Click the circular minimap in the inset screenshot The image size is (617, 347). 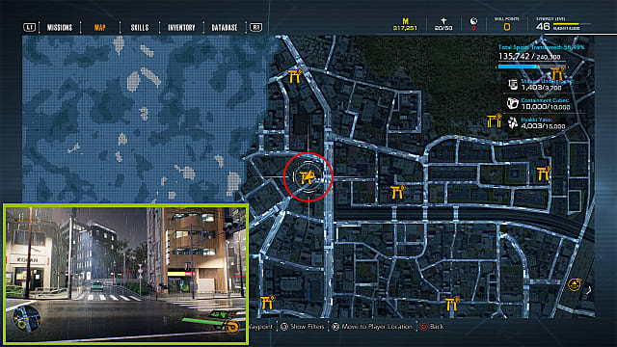[x=27, y=318]
